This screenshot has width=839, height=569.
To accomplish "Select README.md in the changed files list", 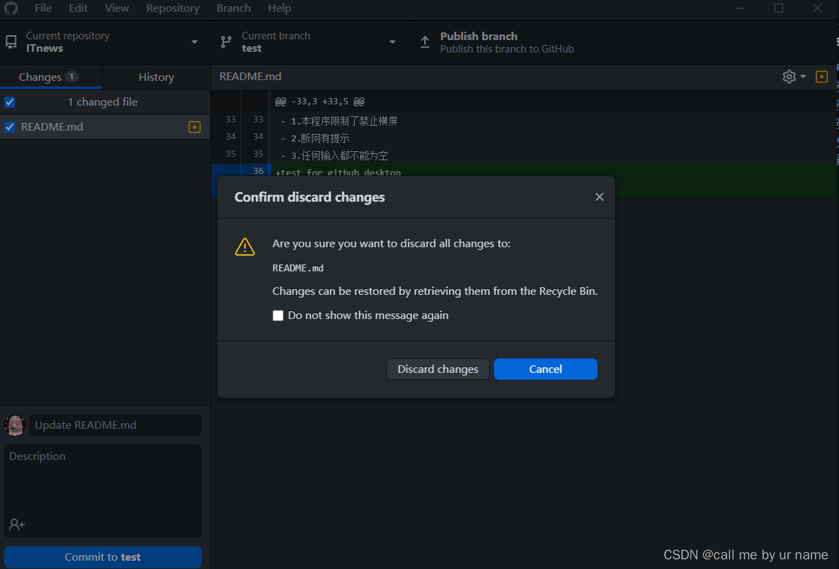I will [x=105, y=127].
